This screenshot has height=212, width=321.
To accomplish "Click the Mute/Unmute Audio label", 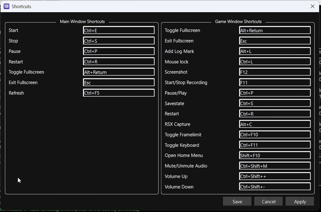I will 186,166.
